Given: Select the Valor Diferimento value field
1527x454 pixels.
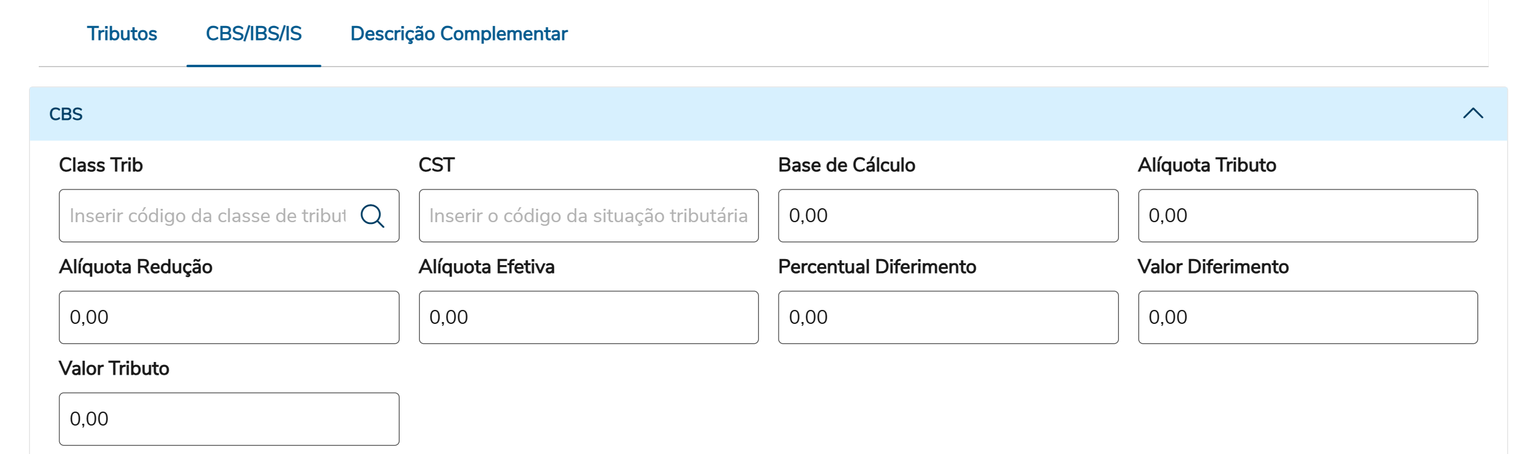Looking at the screenshot, I should coord(1307,317).
